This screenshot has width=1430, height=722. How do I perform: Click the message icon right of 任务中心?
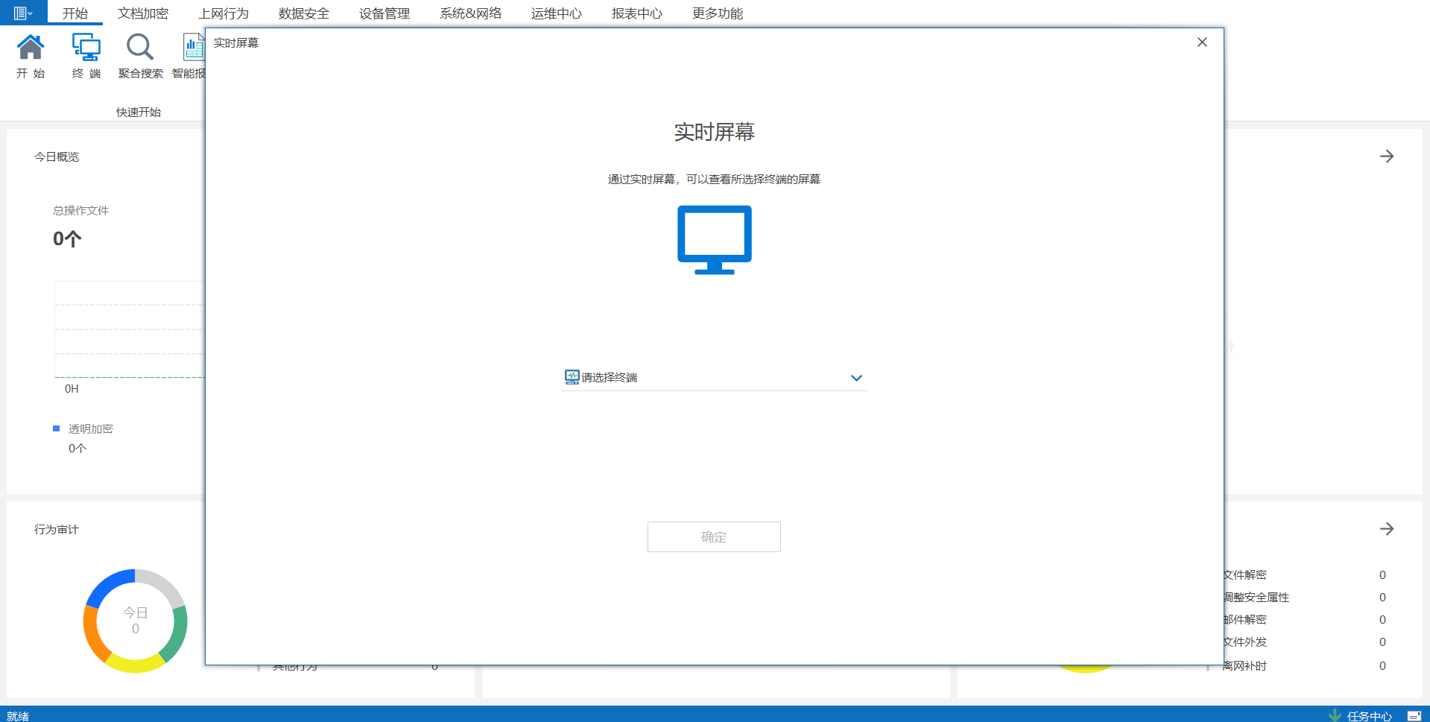pos(1414,715)
